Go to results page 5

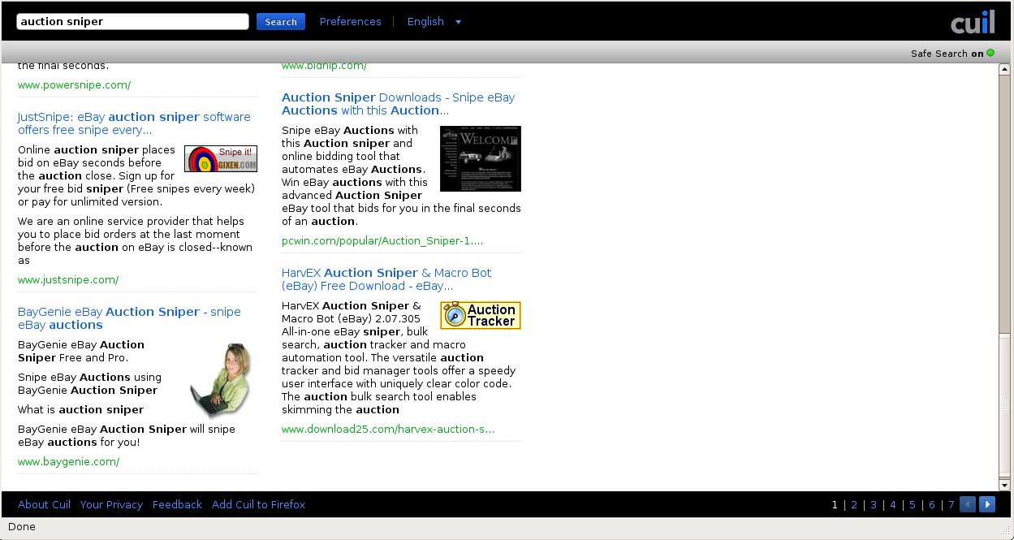[913, 504]
